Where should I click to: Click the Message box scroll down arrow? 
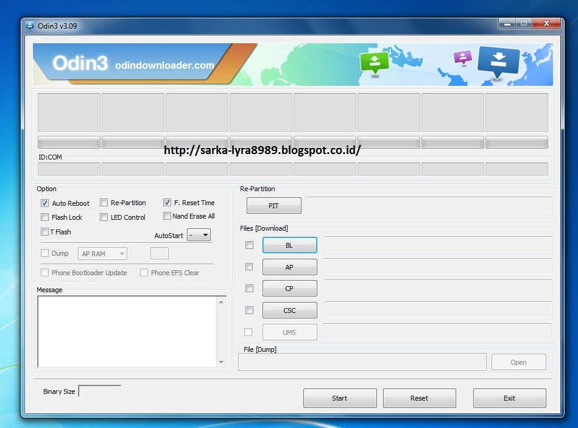click(x=221, y=362)
